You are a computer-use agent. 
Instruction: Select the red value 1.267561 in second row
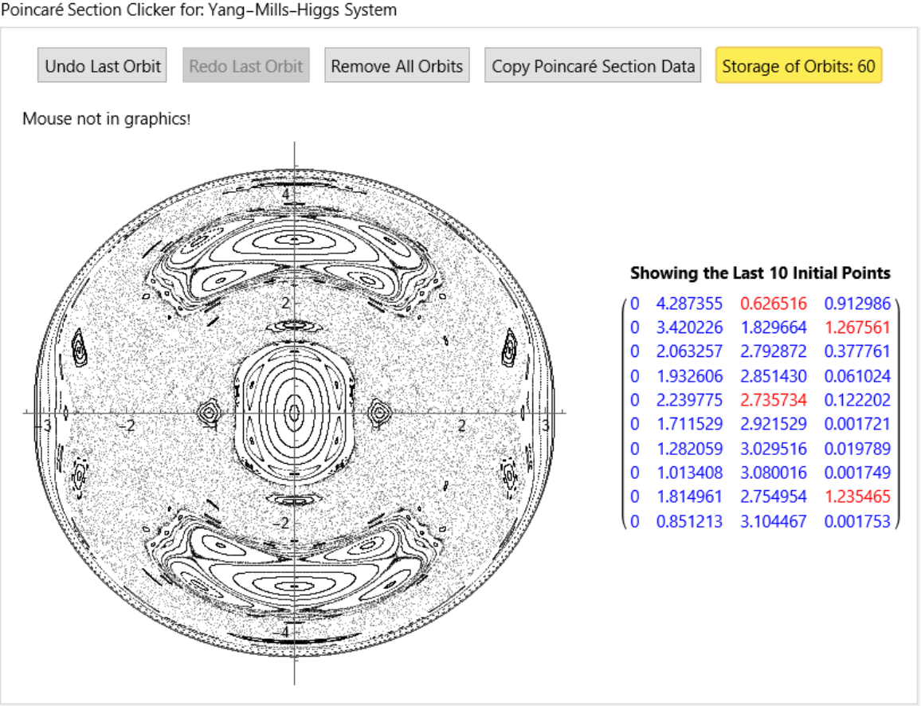857,328
